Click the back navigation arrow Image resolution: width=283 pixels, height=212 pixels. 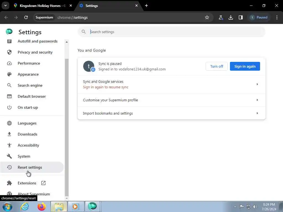[x=6, y=17]
